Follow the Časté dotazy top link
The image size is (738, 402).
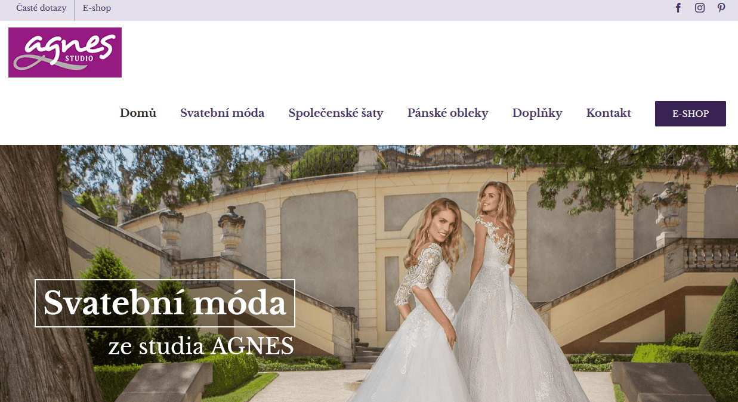click(41, 8)
